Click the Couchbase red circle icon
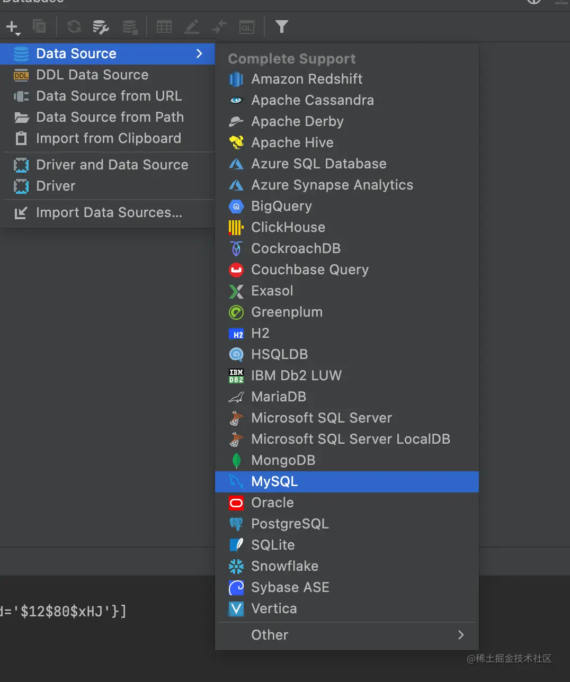The width and height of the screenshot is (570, 682). [236, 270]
